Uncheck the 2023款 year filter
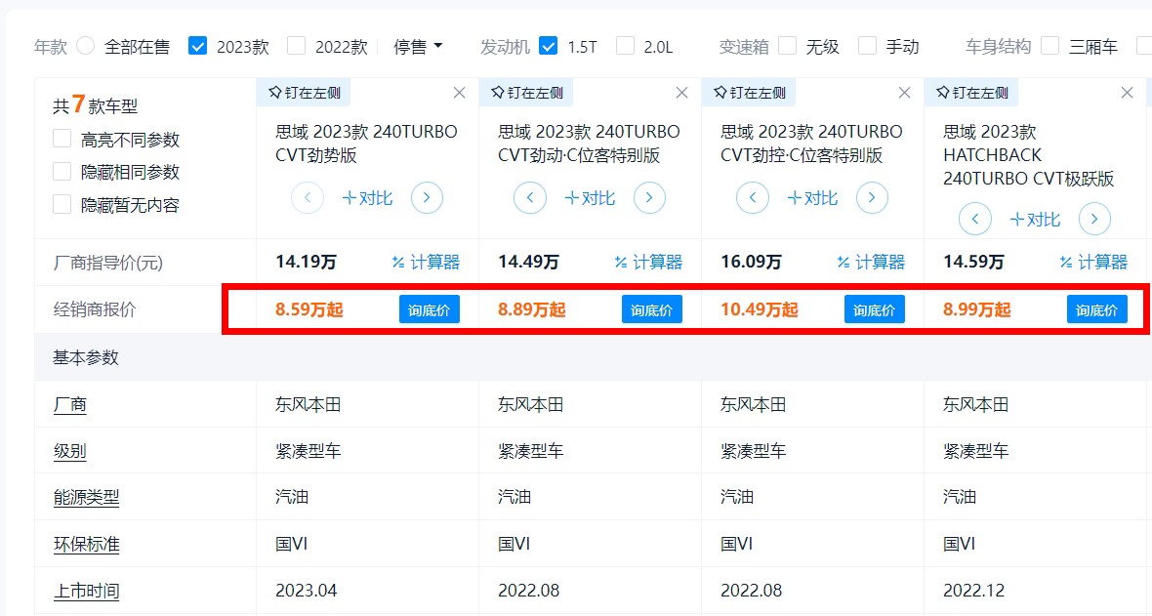Image resolution: width=1152 pixels, height=616 pixels. point(197,46)
